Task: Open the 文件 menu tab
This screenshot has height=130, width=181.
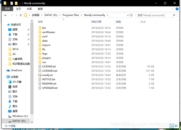Action: tap(8, 9)
